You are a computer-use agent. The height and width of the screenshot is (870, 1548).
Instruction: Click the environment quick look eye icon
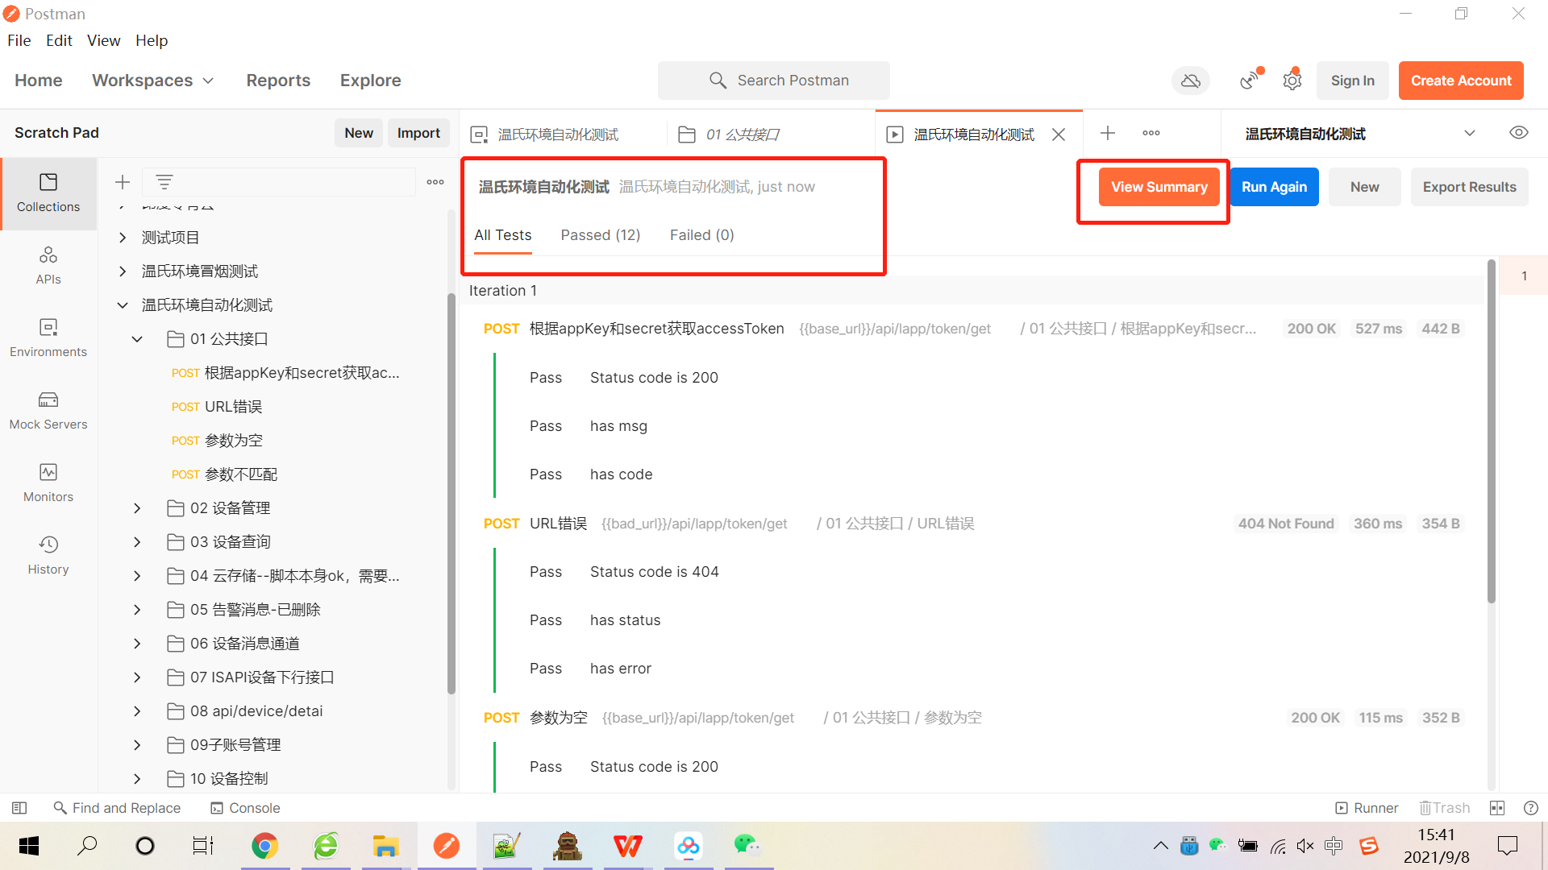tap(1518, 133)
